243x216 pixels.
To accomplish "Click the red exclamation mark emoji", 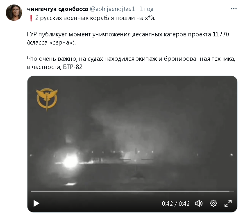I will click(31, 18).
